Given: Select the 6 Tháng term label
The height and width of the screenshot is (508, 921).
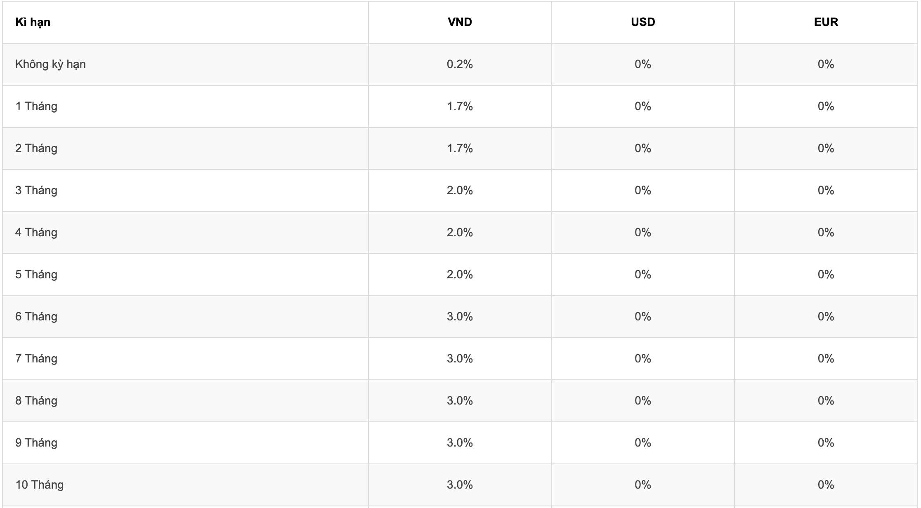Looking at the screenshot, I should tap(36, 317).
